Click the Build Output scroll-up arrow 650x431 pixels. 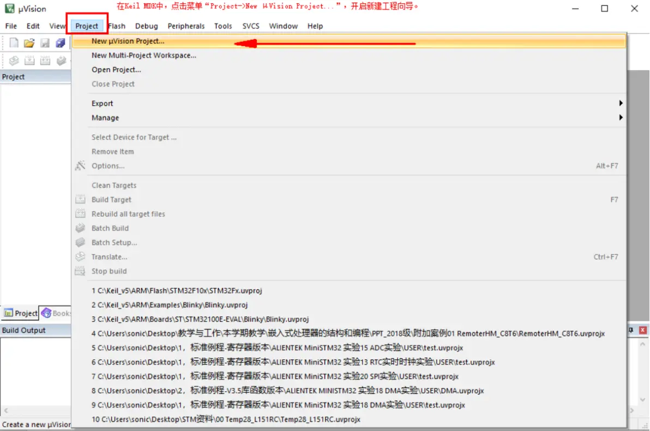point(642,344)
